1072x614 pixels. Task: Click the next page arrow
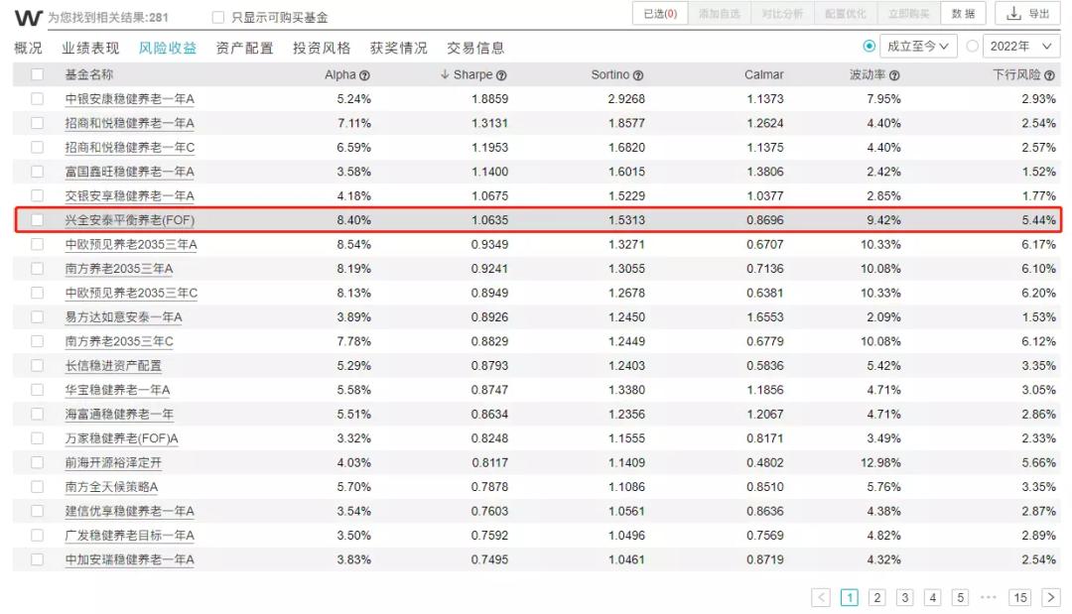coord(1050,597)
